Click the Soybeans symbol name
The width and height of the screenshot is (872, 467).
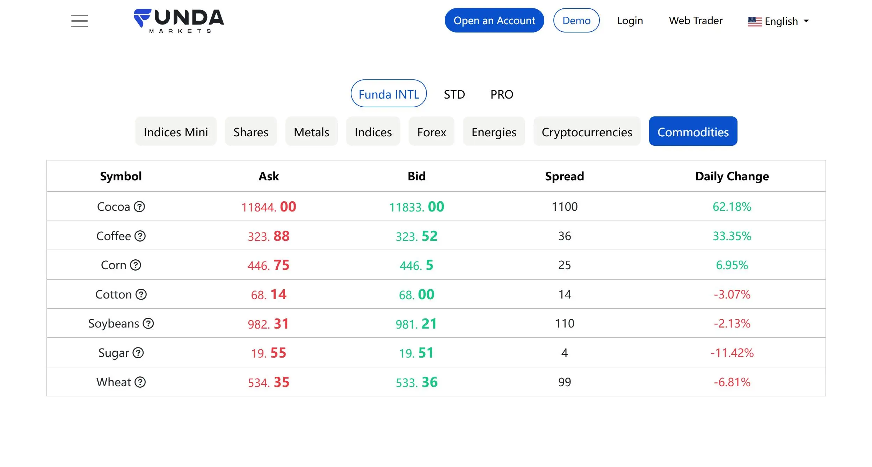click(x=114, y=324)
